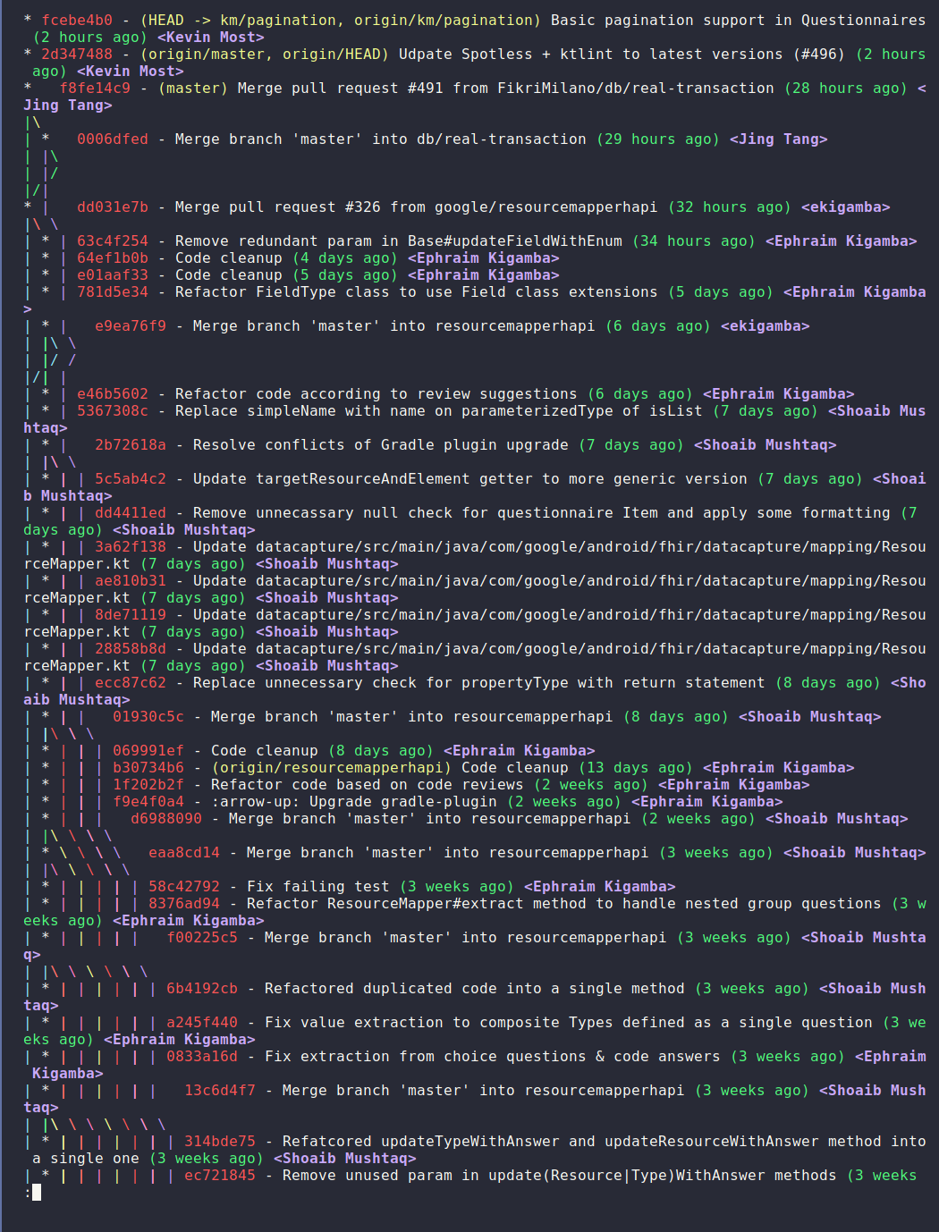This screenshot has width=939, height=1232.
Task: Click commit hash 069991ef
Action: [x=148, y=750]
